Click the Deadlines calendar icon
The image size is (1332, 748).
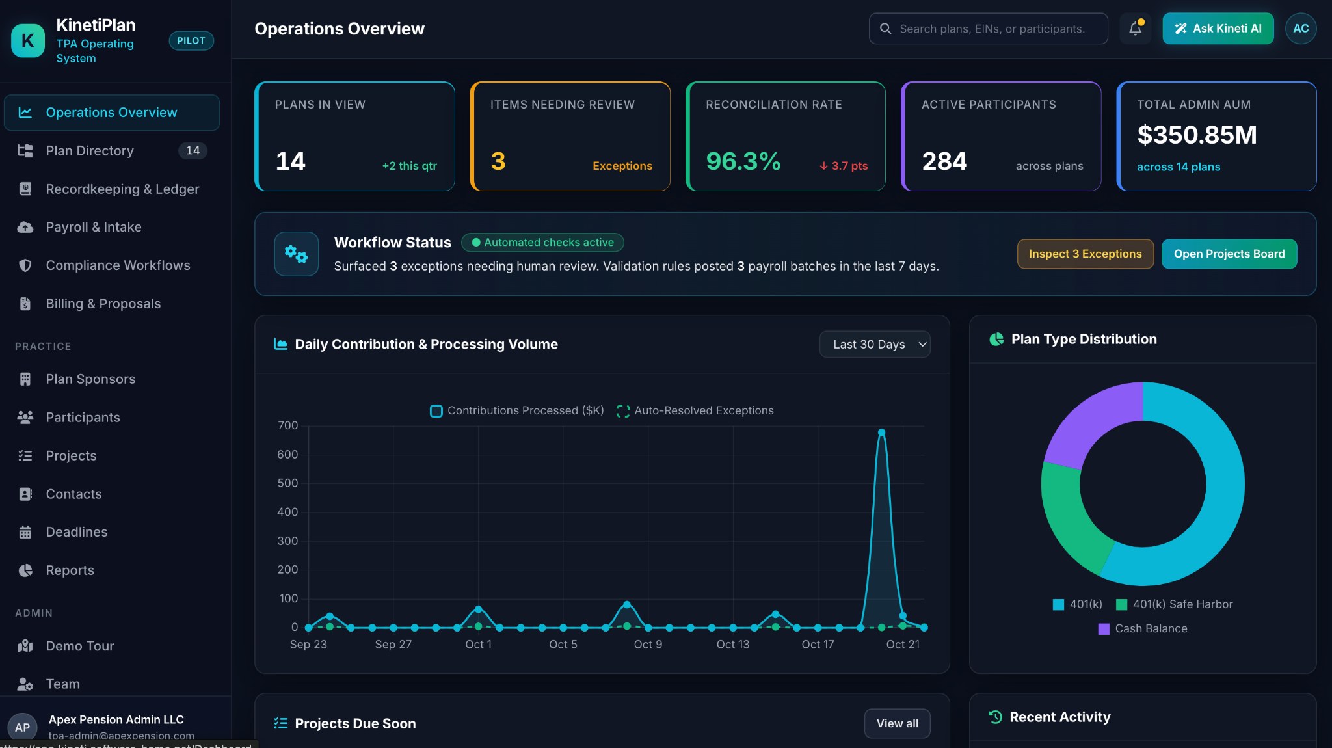click(25, 532)
